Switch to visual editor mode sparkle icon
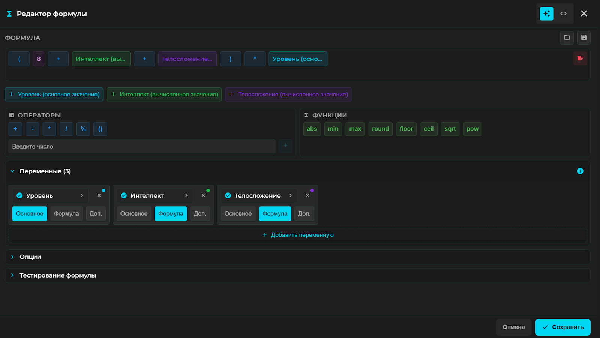Screen dimensions: 600x338 pyautogui.click(x=546, y=14)
